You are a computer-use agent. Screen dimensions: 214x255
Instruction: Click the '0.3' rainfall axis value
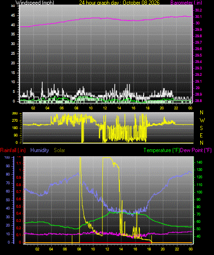pyautogui.click(x=19, y=221)
